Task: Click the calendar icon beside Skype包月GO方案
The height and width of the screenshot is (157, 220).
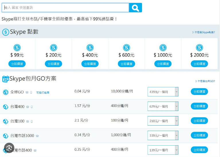Action: pos(6,79)
